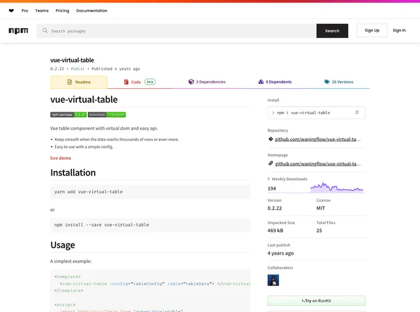This screenshot has width=420, height=312.
Task: Click the MIT license value
Action: coord(320,208)
